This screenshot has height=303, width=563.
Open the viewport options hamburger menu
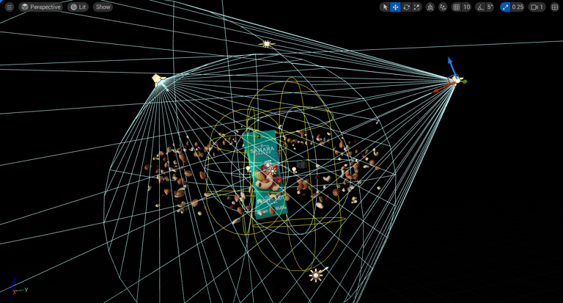pyautogui.click(x=10, y=7)
